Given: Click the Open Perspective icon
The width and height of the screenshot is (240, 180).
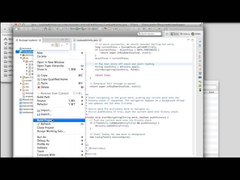Looking at the screenshot, I should [167, 34].
